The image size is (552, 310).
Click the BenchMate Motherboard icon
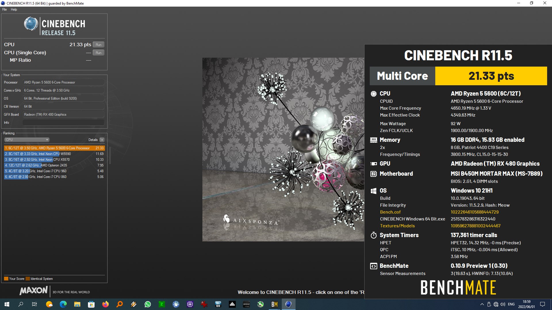373,174
